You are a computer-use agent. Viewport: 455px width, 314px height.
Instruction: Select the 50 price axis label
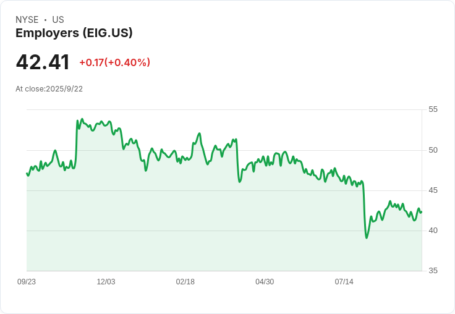click(433, 150)
